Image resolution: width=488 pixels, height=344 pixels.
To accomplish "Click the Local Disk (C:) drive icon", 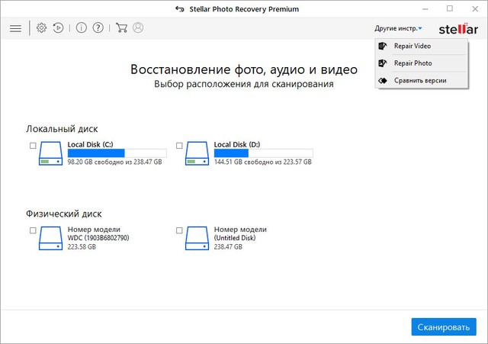I will pos(50,153).
